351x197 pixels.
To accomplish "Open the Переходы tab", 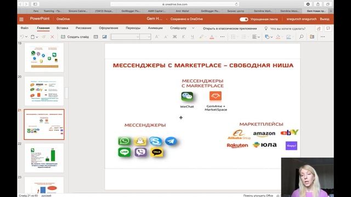I will click(133, 28).
